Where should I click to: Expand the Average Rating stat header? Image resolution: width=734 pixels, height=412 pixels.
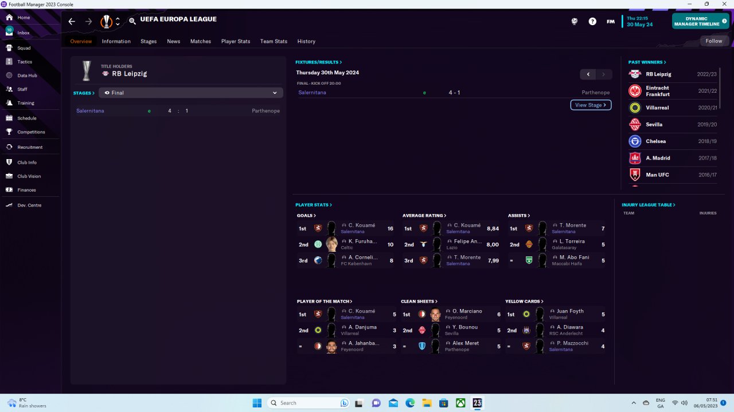[x=424, y=216]
